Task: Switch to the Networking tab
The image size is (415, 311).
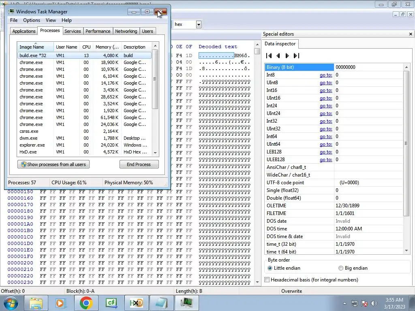Action: point(126,31)
